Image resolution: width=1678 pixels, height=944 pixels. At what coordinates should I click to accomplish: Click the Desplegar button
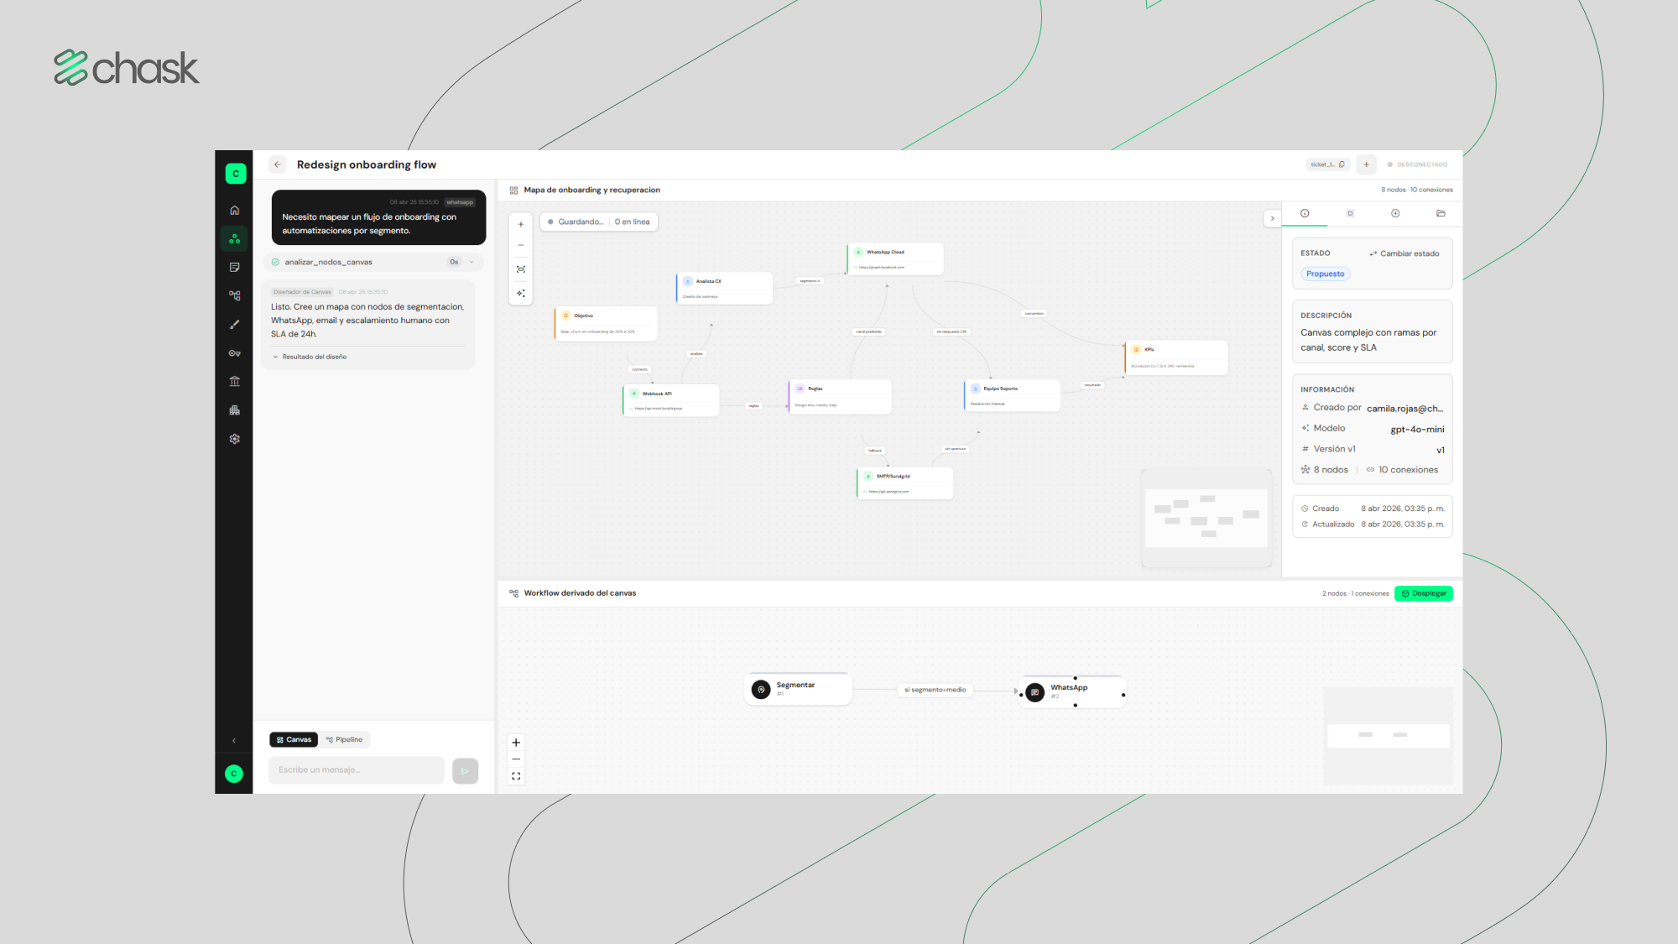(1424, 593)
